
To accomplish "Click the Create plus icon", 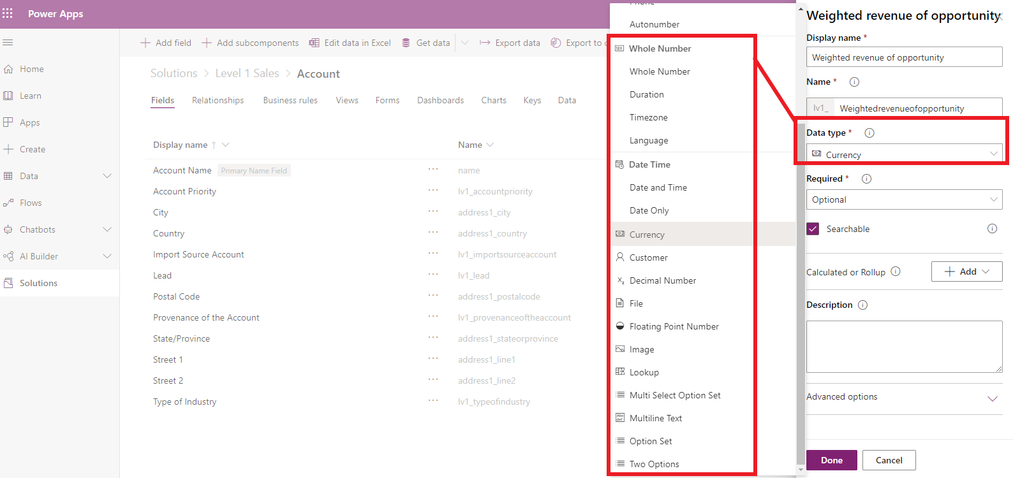I will [8, 149].
